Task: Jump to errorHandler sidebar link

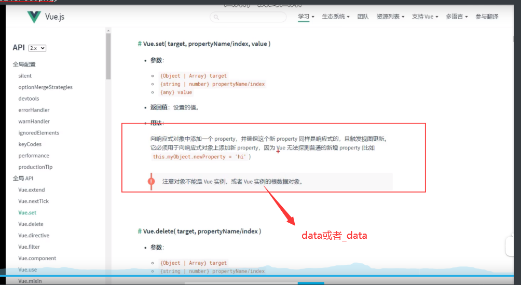Action: pyautogui.click(x=34, y=110)
